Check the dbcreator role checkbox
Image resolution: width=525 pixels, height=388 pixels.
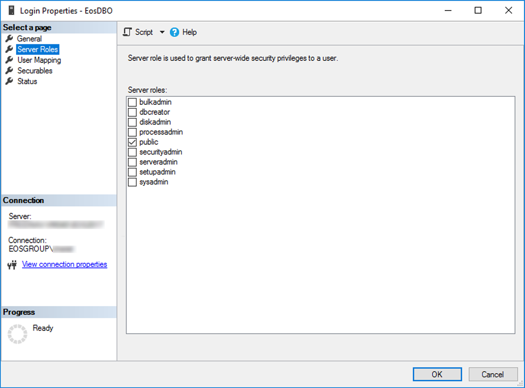coord(132,112)
